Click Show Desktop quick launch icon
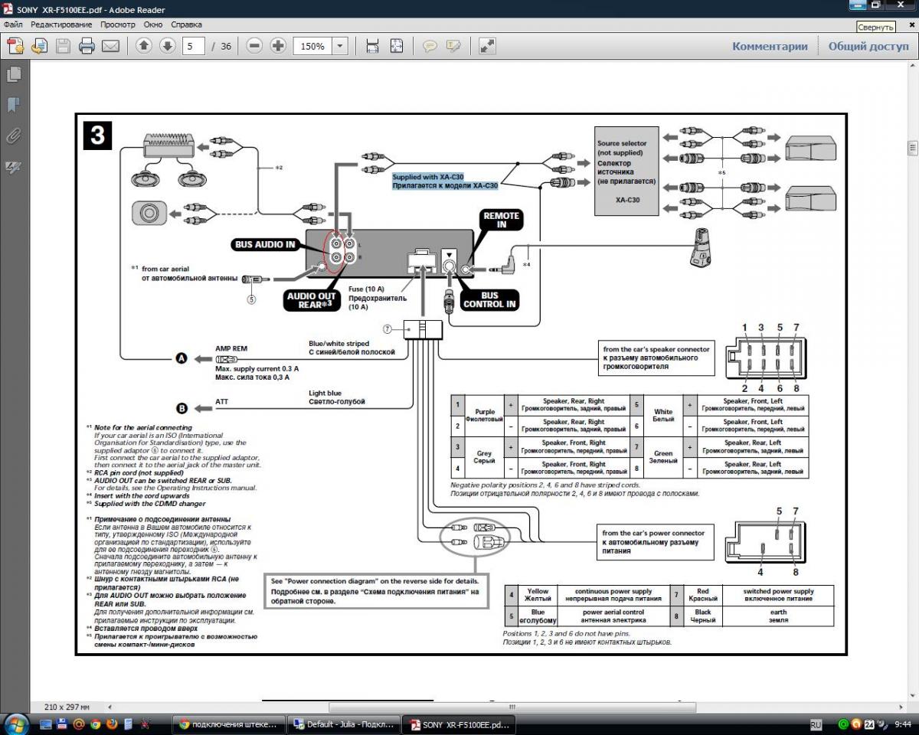Image resolution: width=919 pixels, height=735 pixels. pos(46,724)
